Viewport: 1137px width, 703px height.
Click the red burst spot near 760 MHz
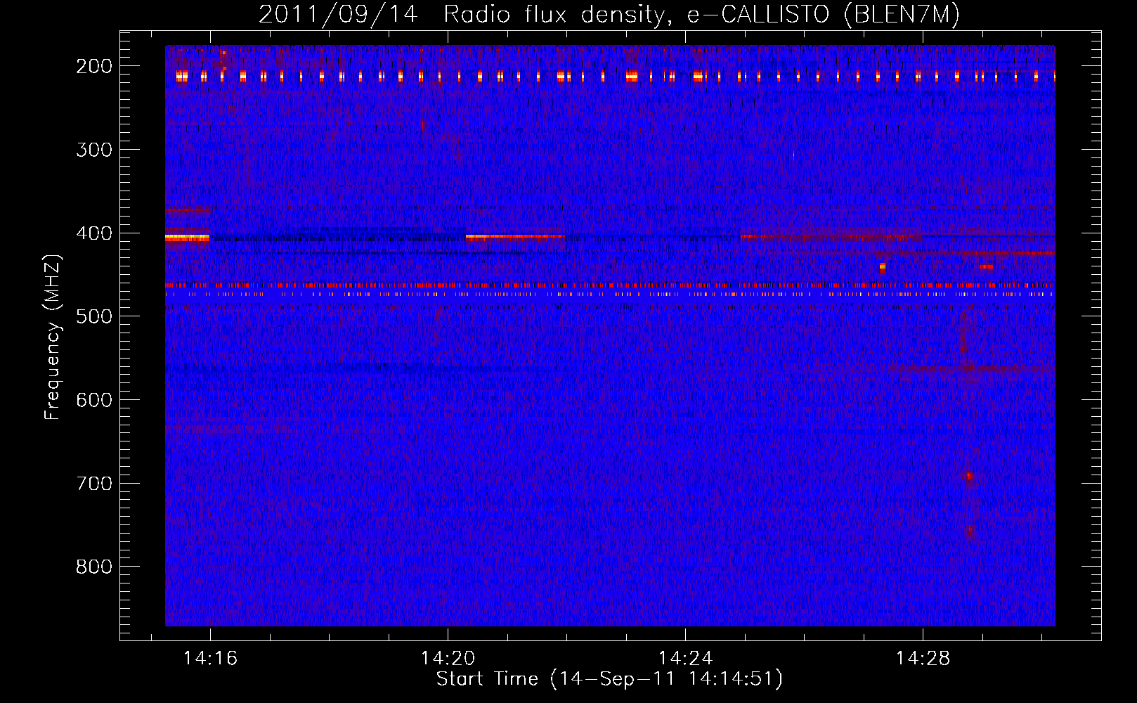click(x=970, y=530)
